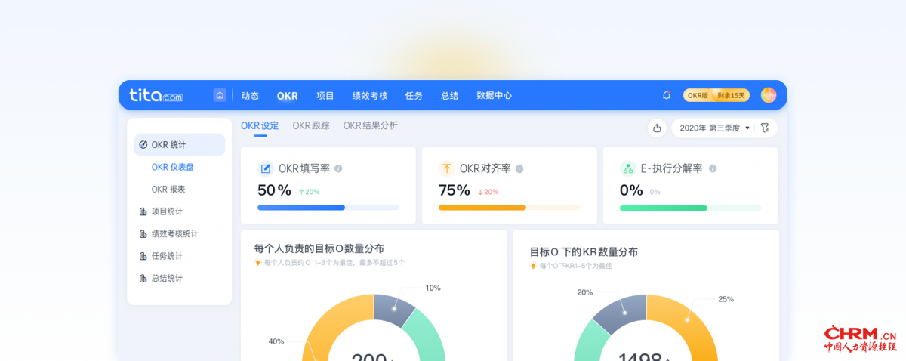Switch to the OKR结果分析 tab

pos(371,126)
